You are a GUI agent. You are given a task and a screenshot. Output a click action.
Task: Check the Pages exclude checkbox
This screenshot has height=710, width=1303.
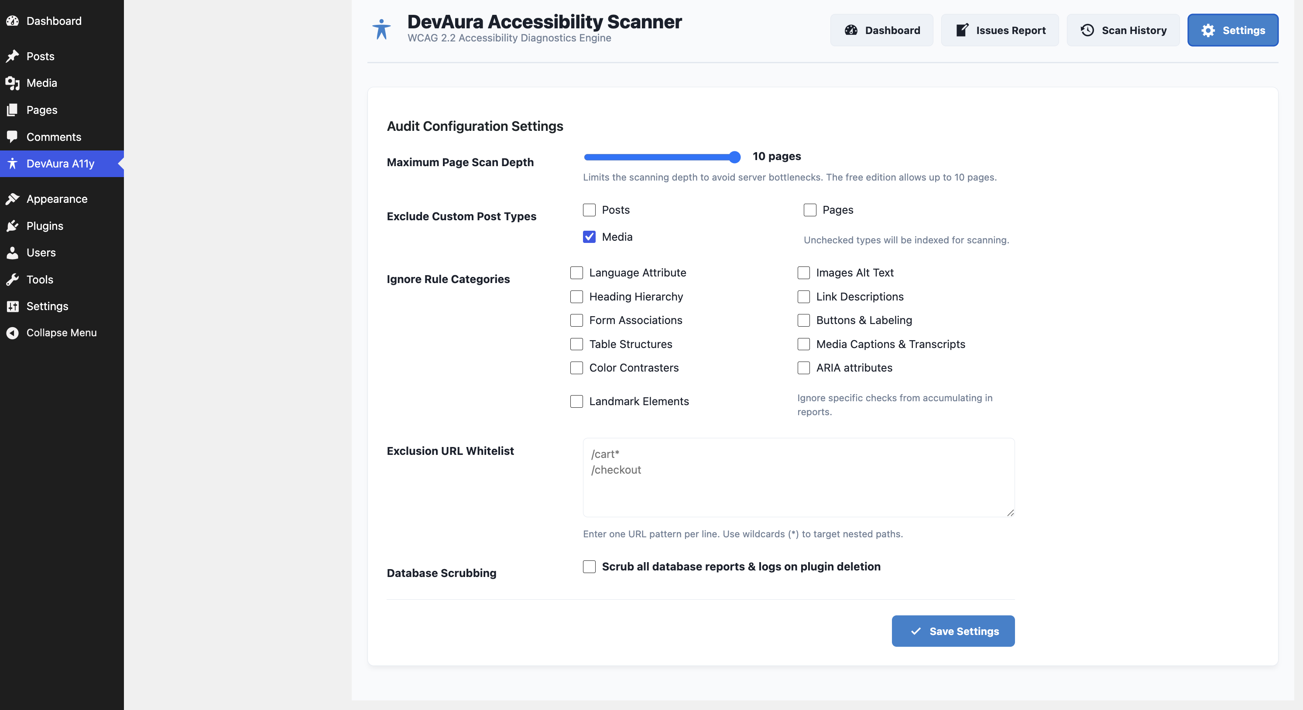[810, 210]
